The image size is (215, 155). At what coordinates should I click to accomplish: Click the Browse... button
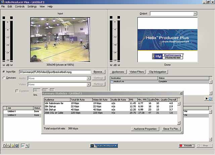98,72
